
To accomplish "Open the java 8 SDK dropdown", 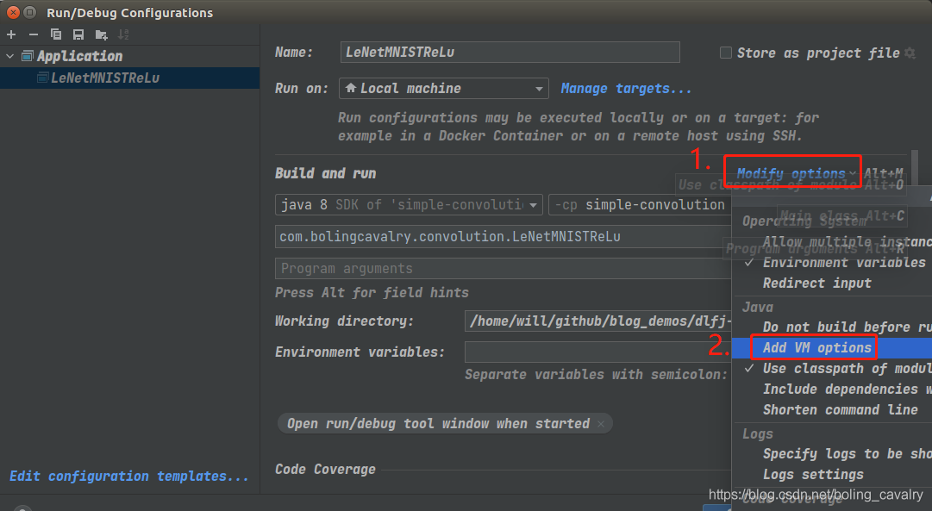I will [x=409, y=205].
